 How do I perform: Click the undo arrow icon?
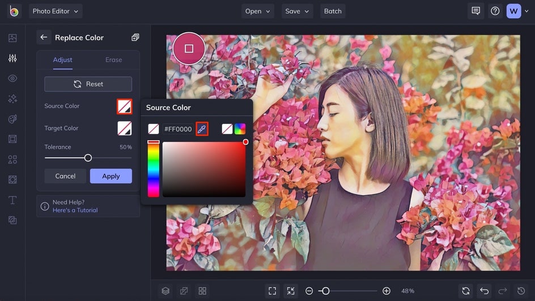pyautogui.click(x=484, y=291)
